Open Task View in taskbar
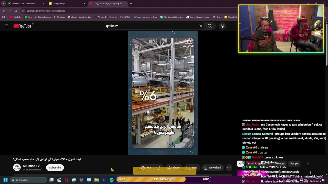328x184 pixels. [x=52, y=180]
